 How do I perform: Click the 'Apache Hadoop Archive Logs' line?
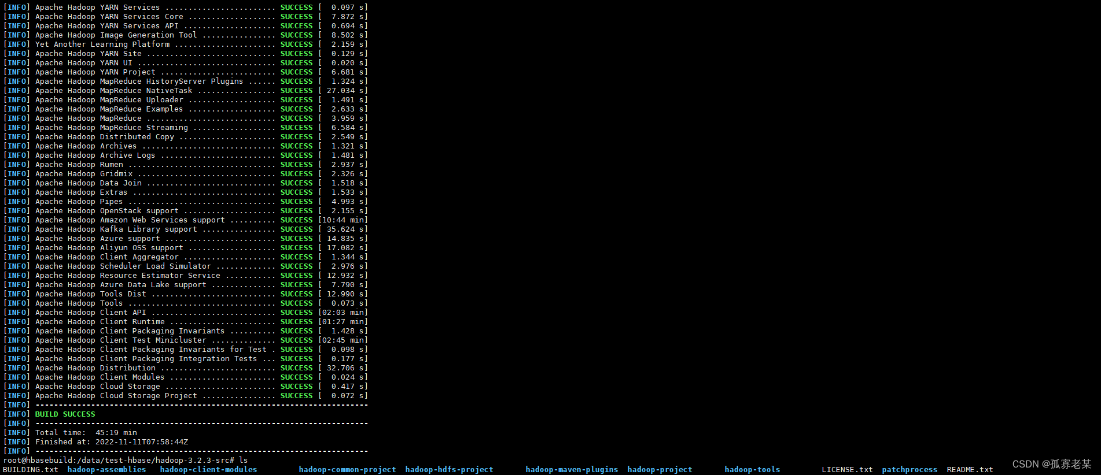186,155
